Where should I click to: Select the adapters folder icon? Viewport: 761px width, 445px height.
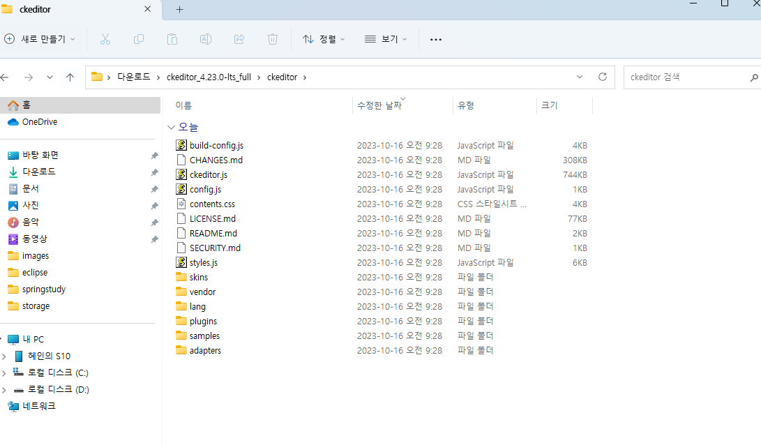181,350
